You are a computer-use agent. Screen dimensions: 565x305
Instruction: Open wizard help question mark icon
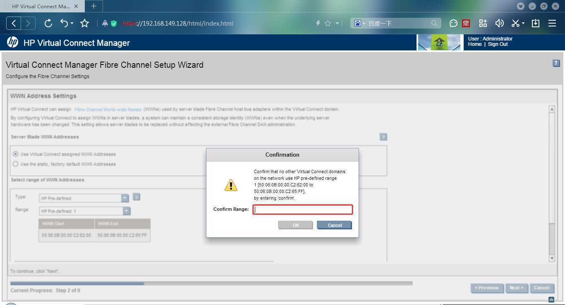pyautogui.click(x=556, y=63)
